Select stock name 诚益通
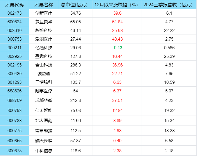The image size is (197, 156). [44, 74]
